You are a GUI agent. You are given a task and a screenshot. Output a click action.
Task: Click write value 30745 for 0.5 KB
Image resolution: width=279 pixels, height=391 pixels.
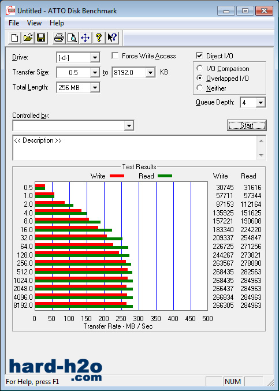[x=224, y=188]
